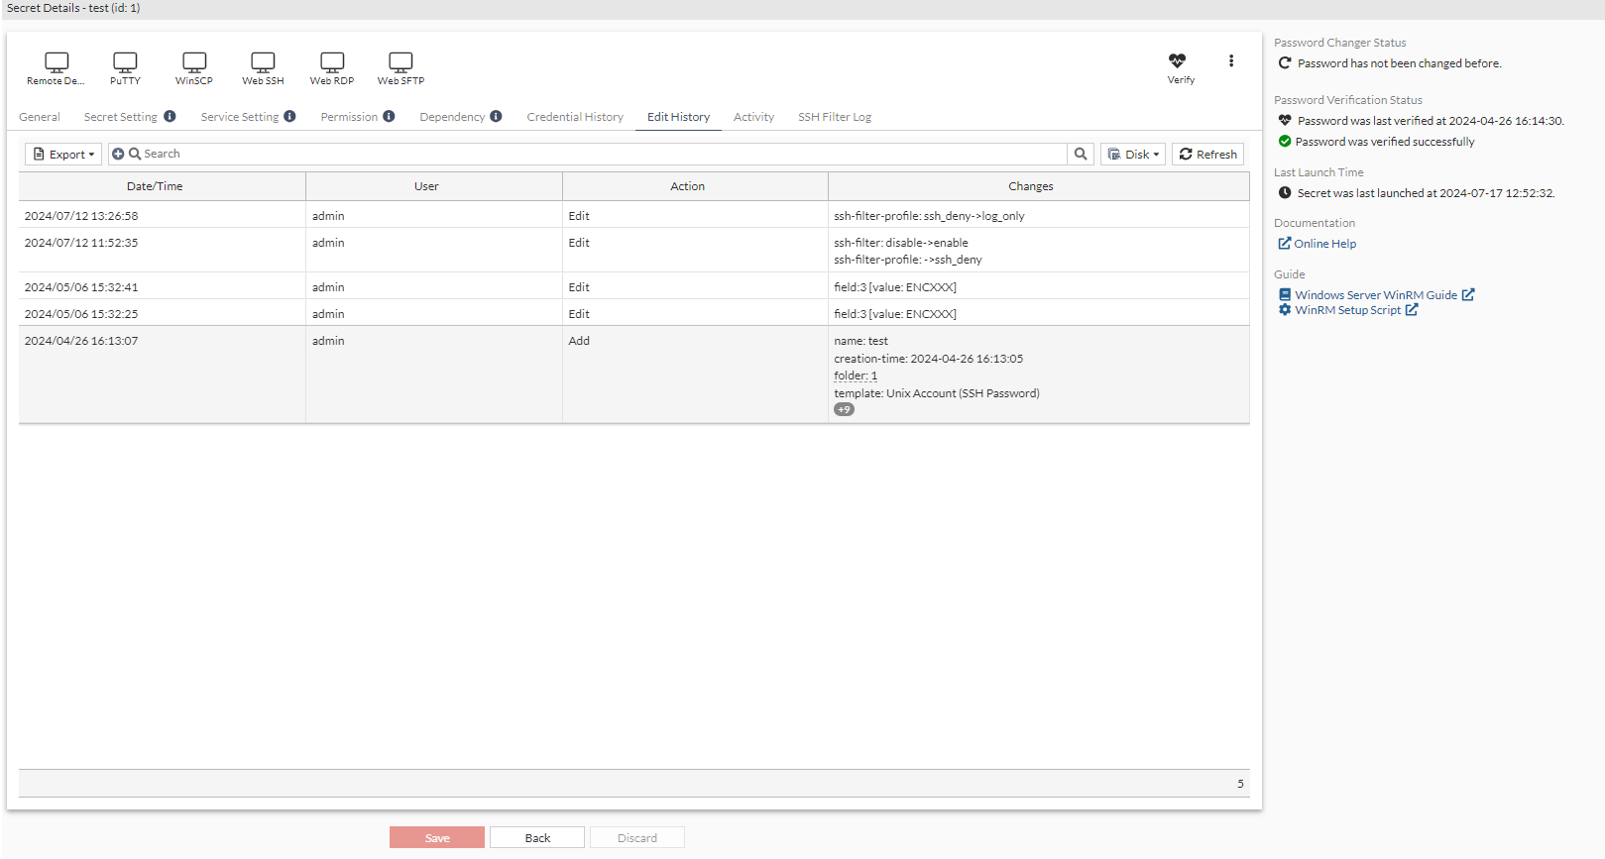The image size is (1605, 859).
Task: Click the Changes column header
Action: pos(1038,186)
